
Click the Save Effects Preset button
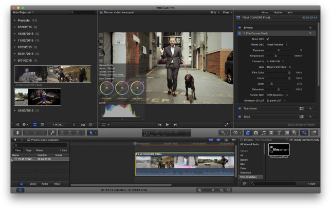point(301,125)
